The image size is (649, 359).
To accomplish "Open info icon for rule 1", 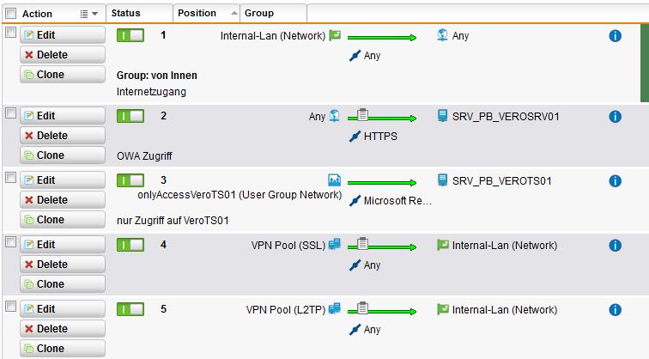I will (x=615, y=36).
